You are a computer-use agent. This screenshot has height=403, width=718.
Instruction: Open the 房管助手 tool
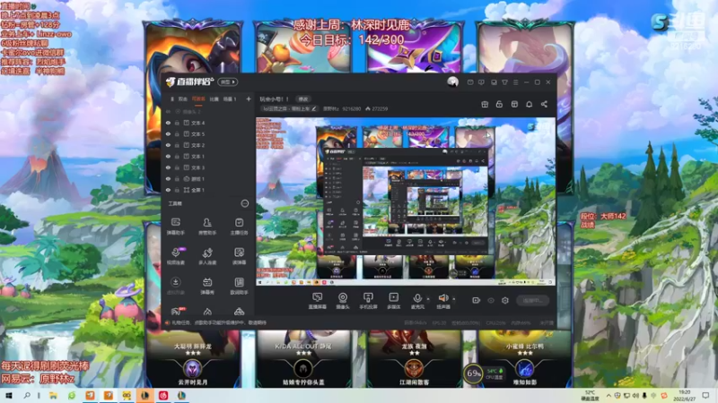[207, 227]
